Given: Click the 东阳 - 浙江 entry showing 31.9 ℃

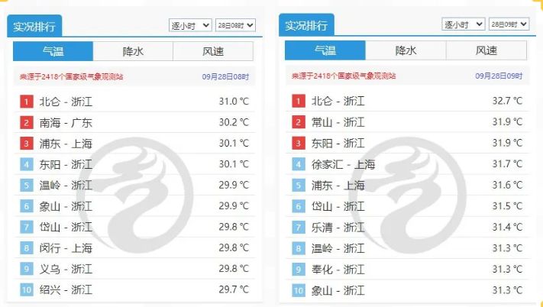Looking at the screenshot, I should pos(338,144).
